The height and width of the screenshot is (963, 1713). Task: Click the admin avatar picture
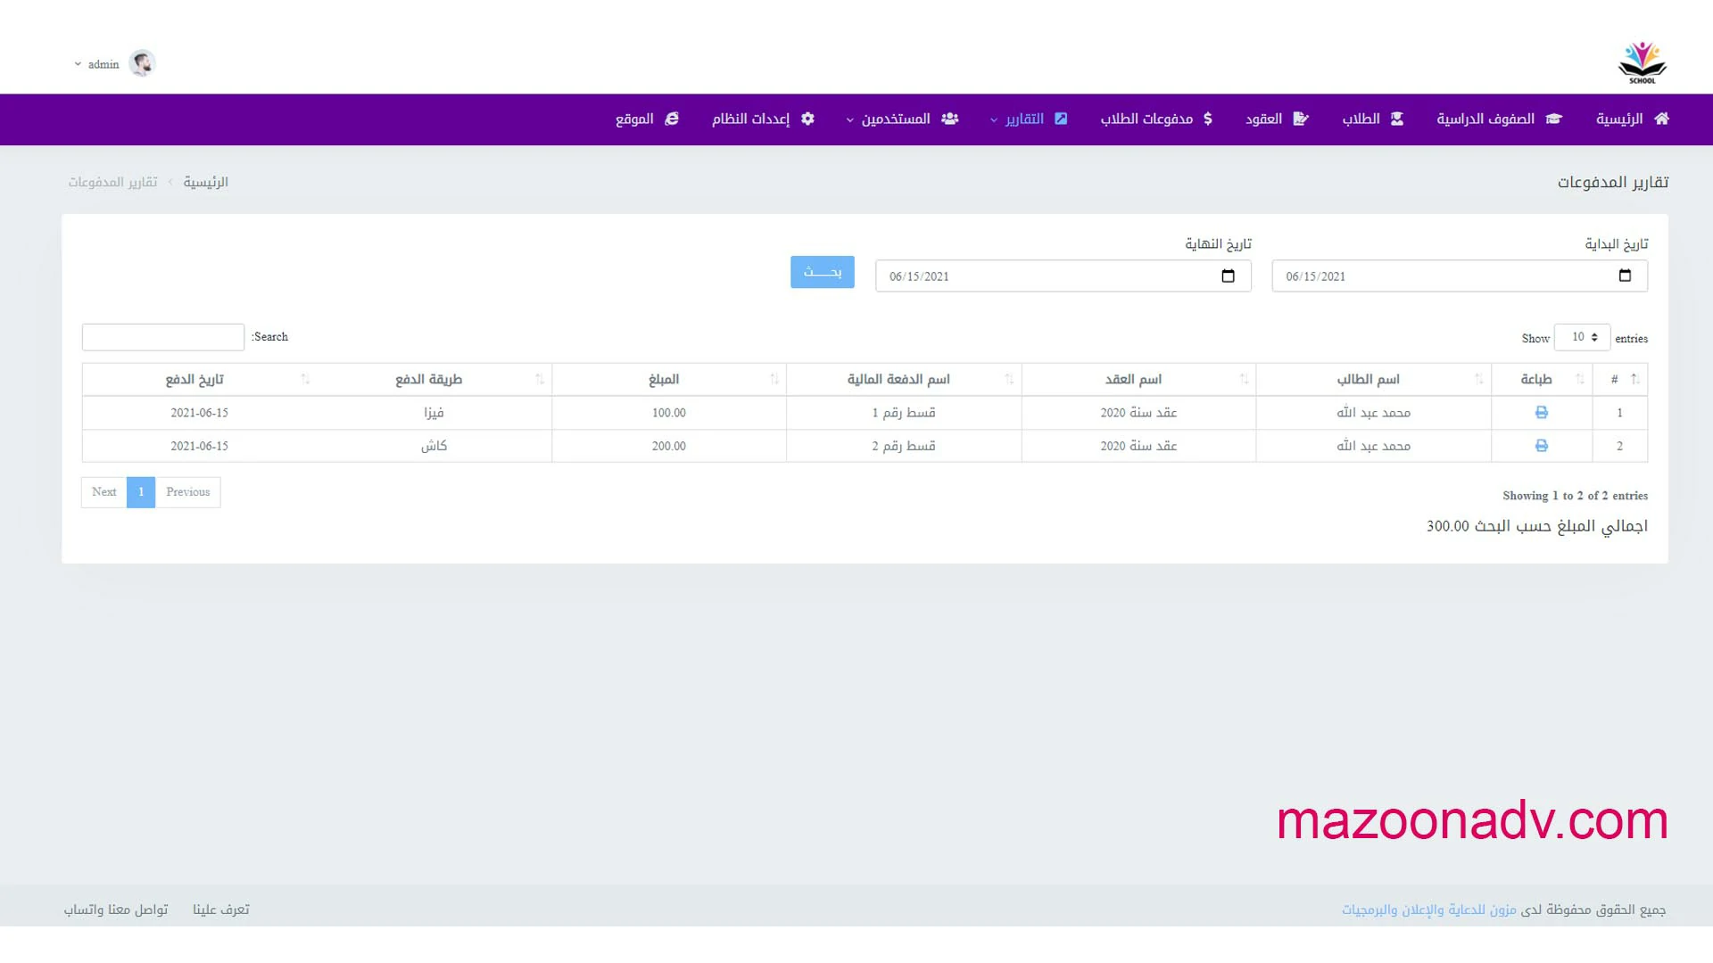coord(142,63)
